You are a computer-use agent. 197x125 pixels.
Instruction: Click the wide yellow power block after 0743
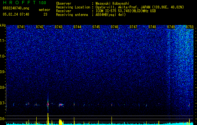click(61, 122)
